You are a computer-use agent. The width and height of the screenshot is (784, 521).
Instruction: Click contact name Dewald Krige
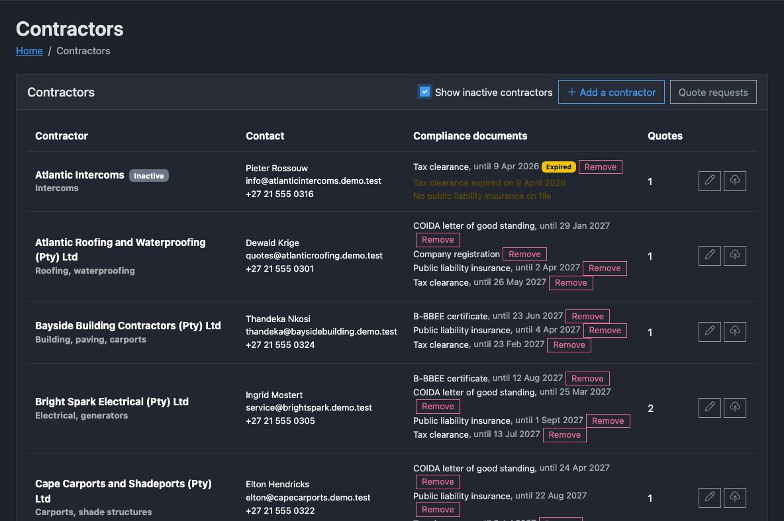[x=273, y=243]
